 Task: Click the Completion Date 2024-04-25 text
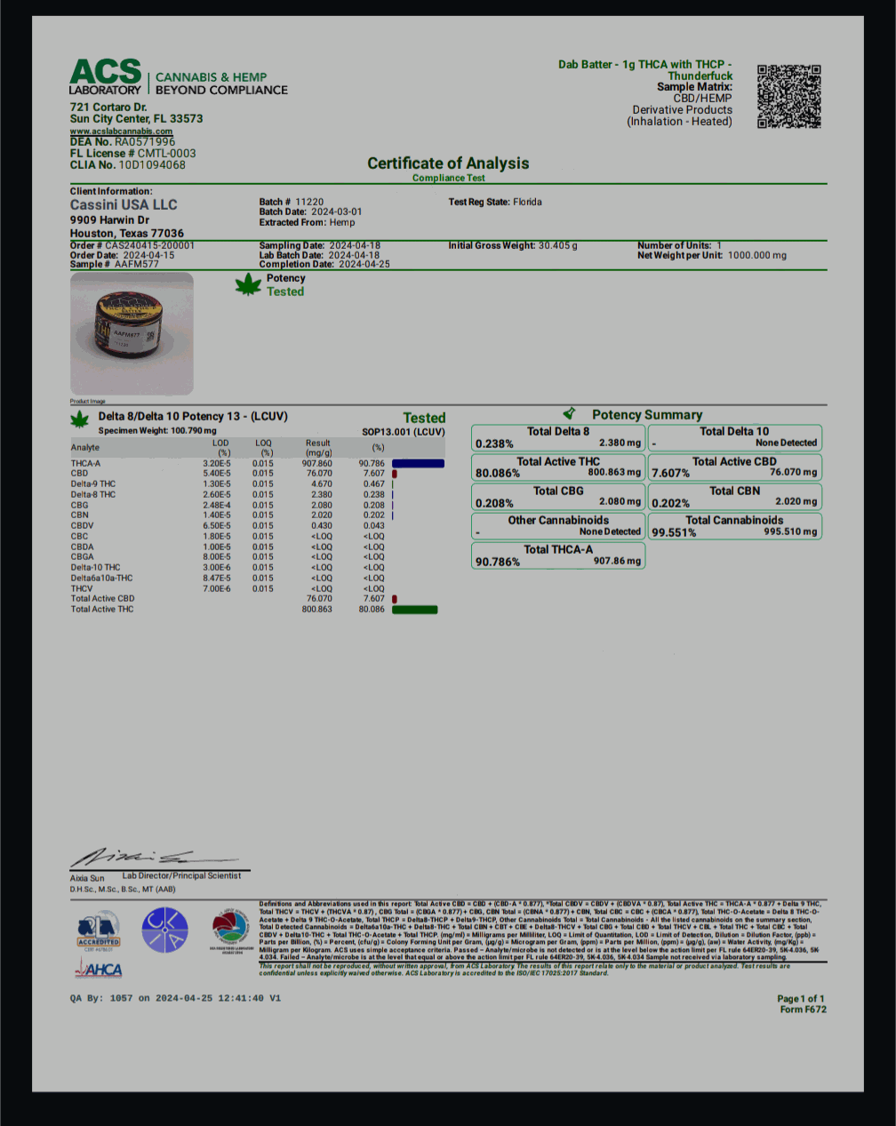(x=324, y=264)
